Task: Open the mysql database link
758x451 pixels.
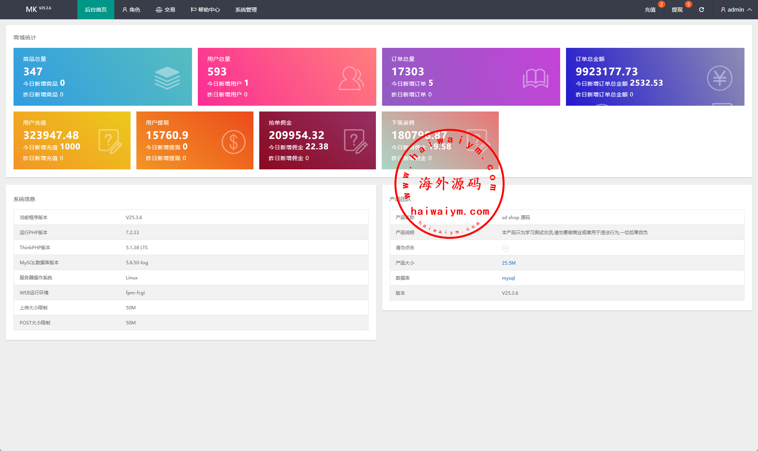Action: click(x=508, y=278)
